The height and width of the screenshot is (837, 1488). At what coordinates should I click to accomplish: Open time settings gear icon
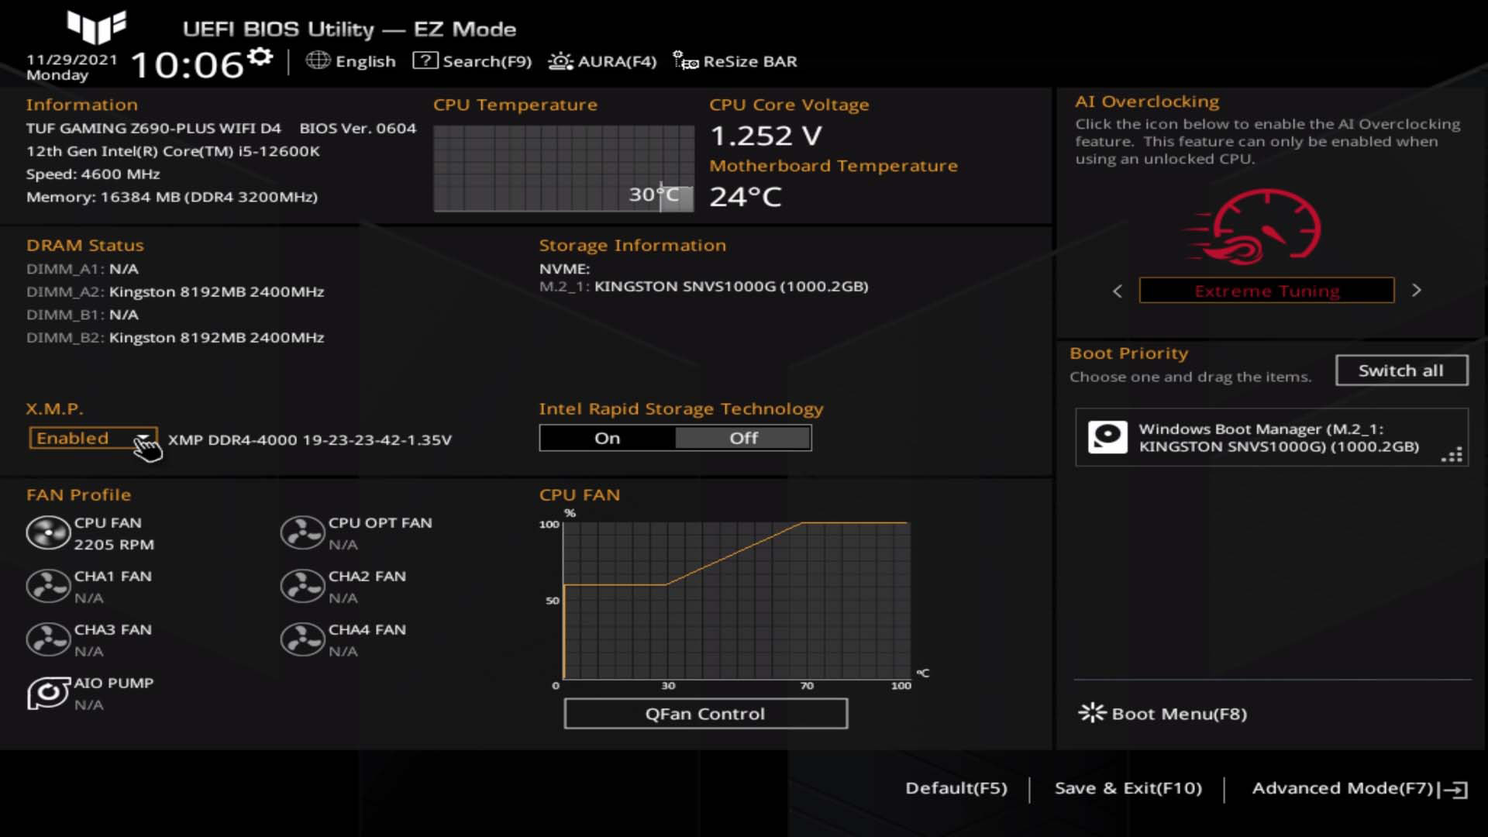point(260,57)
